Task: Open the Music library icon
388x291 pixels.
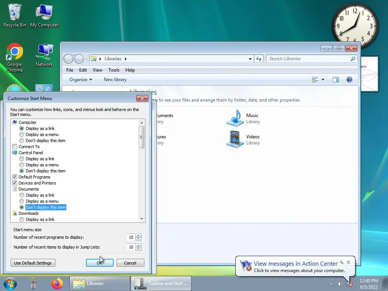Action: click(x=235, y=118)
